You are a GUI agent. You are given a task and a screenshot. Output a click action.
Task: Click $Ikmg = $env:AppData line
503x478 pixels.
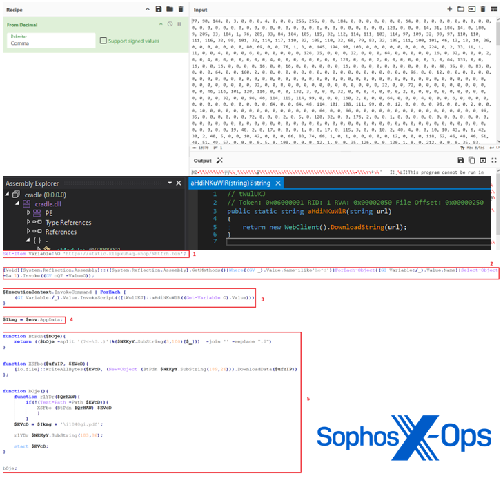coord(33,319)
